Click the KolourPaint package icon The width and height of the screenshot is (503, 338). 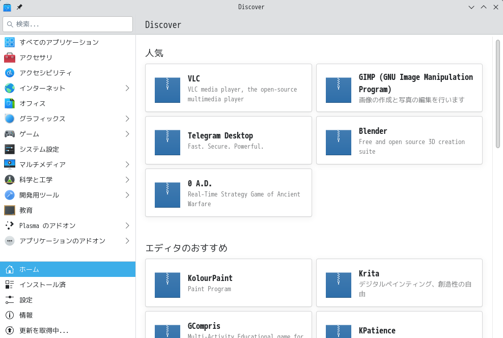coord(167,285)
